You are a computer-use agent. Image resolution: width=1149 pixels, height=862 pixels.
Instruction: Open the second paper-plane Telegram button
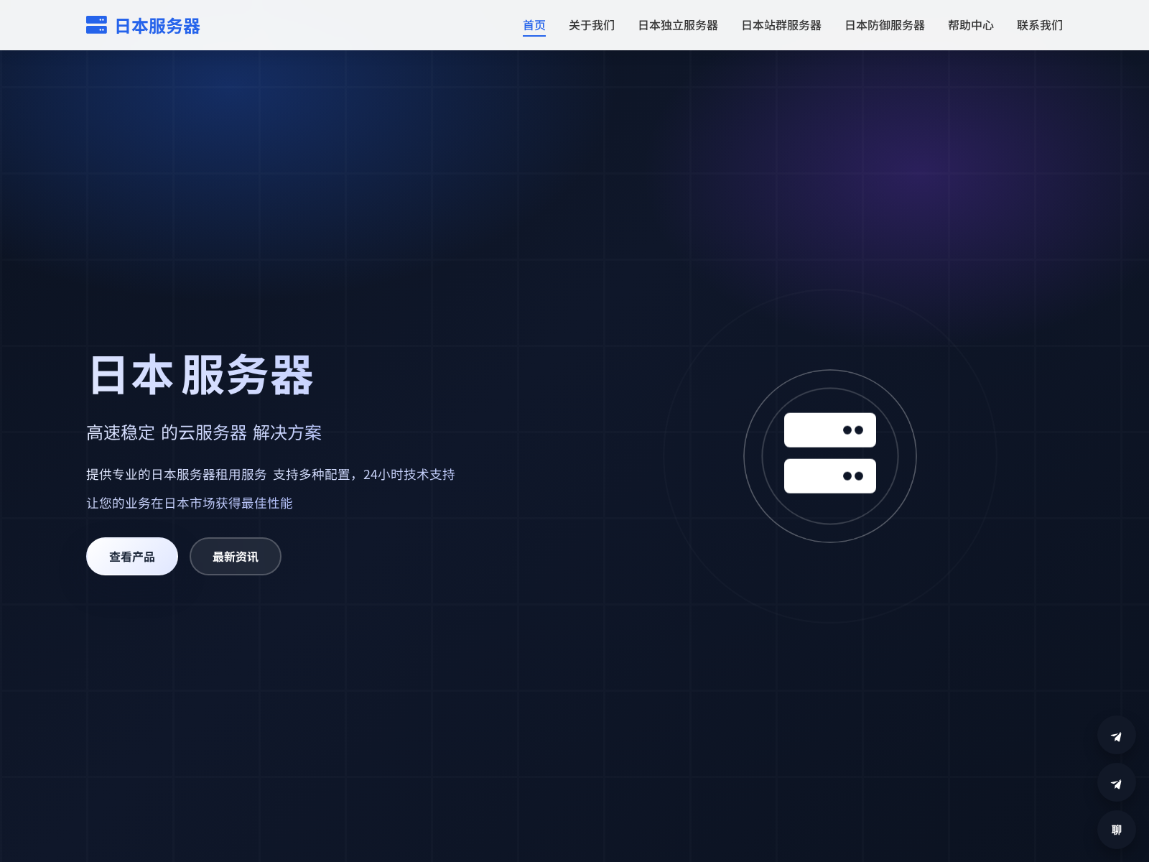tap(1116, 783)
